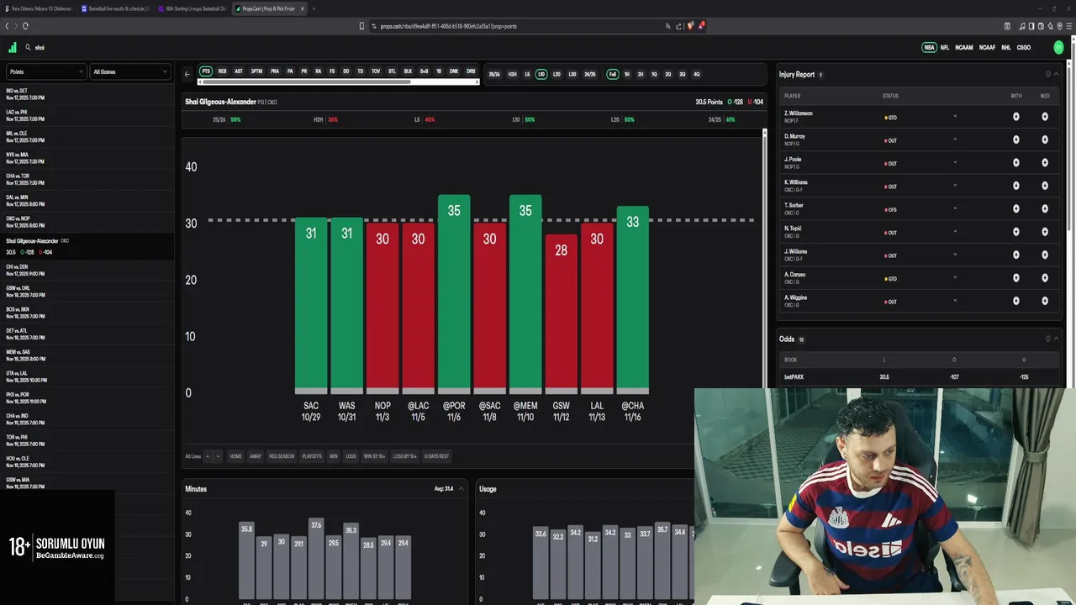Expand A. Caruso injury details chevron
Viewport: 1076px width, 605px height.
[955, 278]
